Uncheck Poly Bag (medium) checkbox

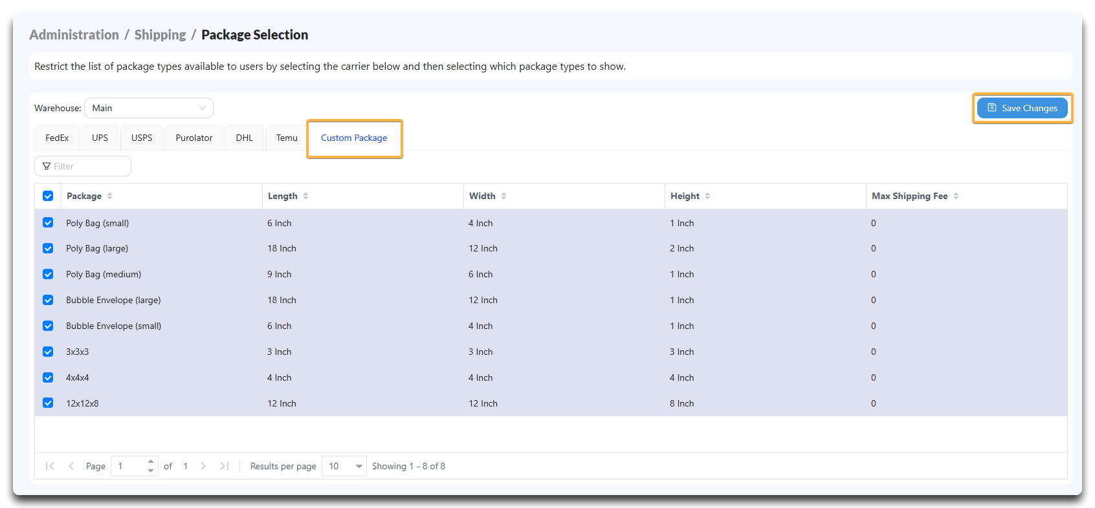coord(48,274)
